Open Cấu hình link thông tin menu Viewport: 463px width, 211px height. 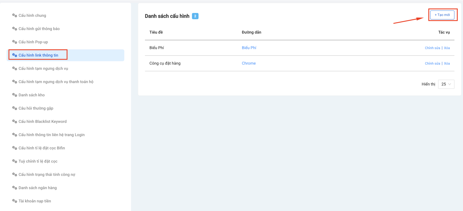pyautogui.click(x=38, y=55)
